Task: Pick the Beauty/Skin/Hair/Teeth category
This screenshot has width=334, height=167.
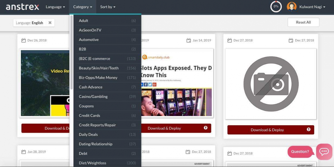Action: [x=99, y=68]
